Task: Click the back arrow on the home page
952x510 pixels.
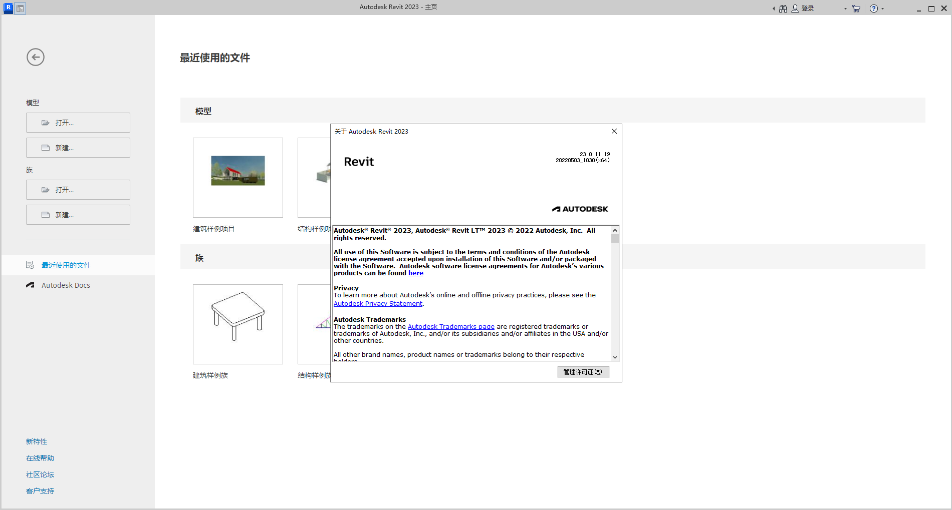Action: (x=35, y=57)
